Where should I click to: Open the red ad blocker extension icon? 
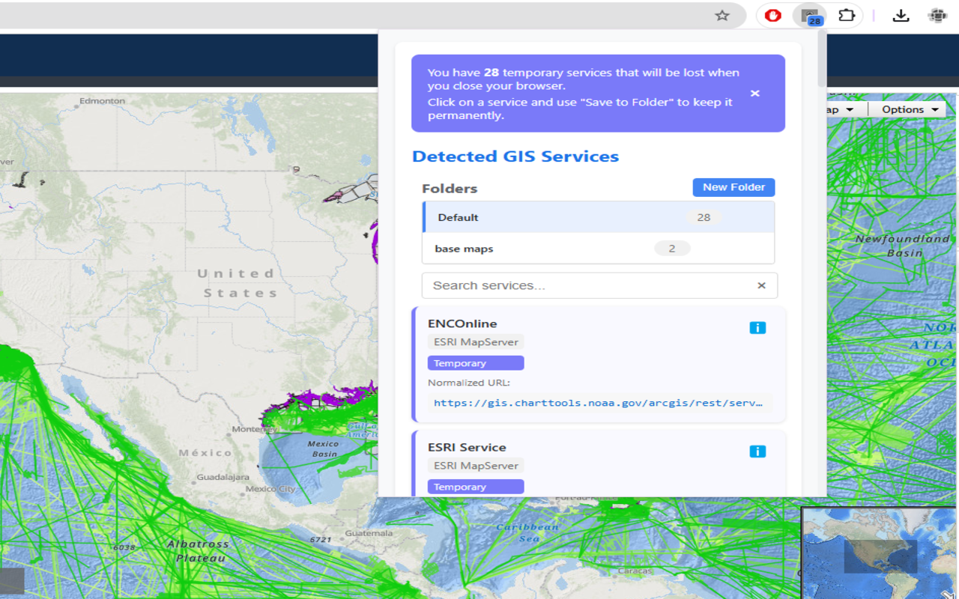(772, 15)
